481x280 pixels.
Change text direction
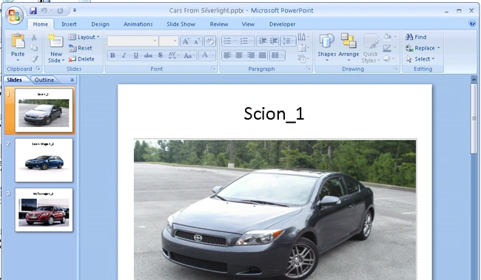click(303, 37)
